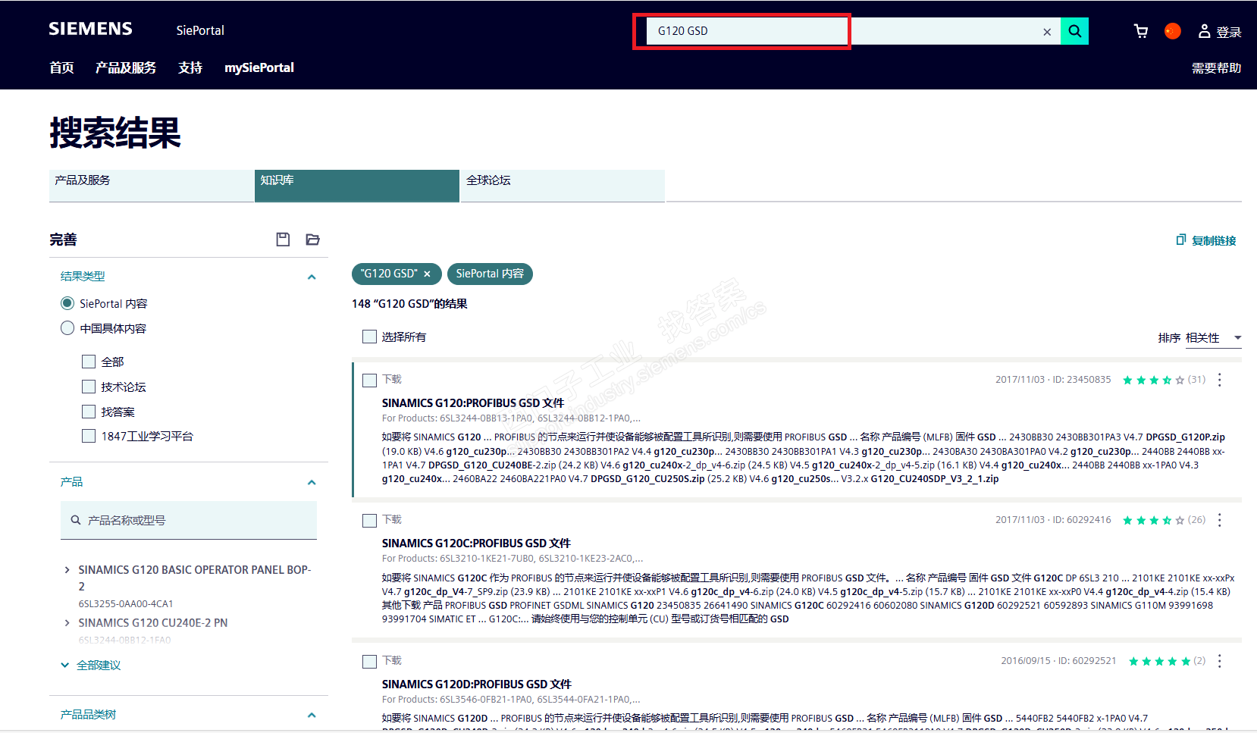1257x733 pixels.
Task: Click the teal search magnifier button
Action: click(1074, 31)
